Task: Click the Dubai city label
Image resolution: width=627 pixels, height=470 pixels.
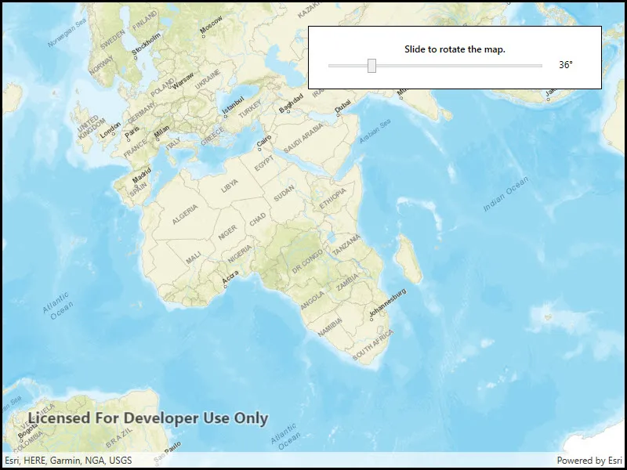Action: click(x=342, y=106)
